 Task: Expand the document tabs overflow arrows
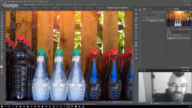(x=133, y=8)
